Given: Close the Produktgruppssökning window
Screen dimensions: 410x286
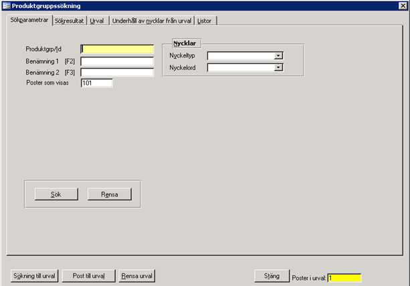Looking at the screenshot, I should pos(402,5).
